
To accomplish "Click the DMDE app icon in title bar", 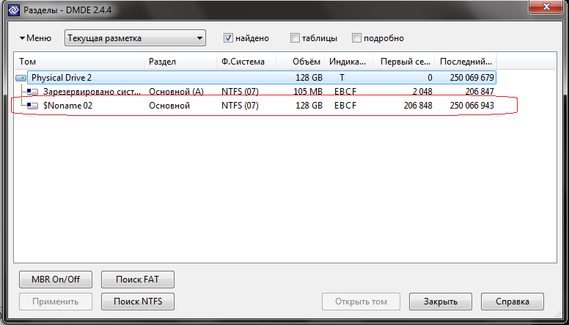I will click(x=13, y=10).
